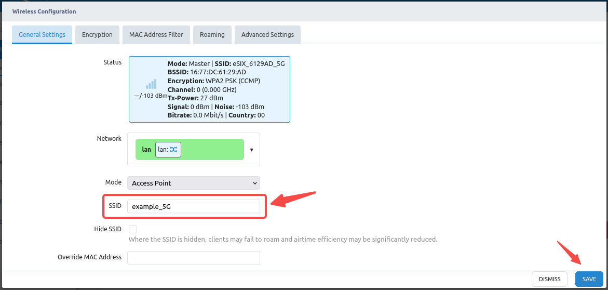
Task: Click the Override MAC Address field
Action: [193, 258]
